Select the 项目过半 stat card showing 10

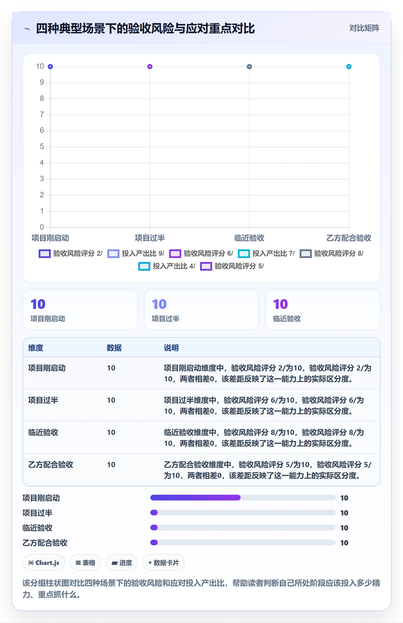tap(201, 309)
